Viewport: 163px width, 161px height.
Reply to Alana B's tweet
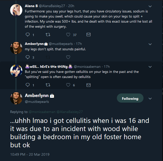tap(28, 35)
